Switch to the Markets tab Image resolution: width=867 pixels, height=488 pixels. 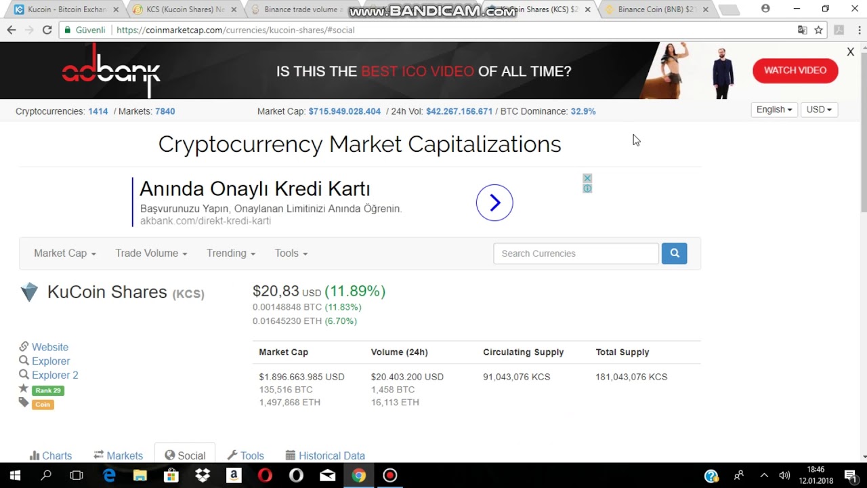click(118, 455)
